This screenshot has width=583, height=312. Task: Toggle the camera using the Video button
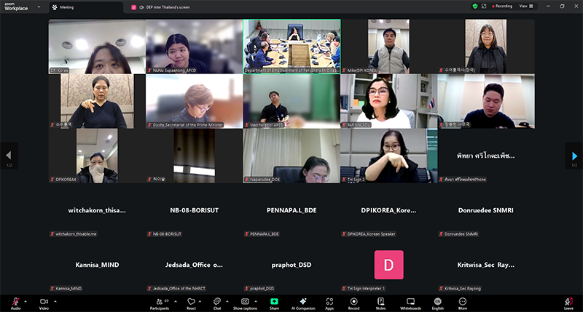tap(44, 301)
